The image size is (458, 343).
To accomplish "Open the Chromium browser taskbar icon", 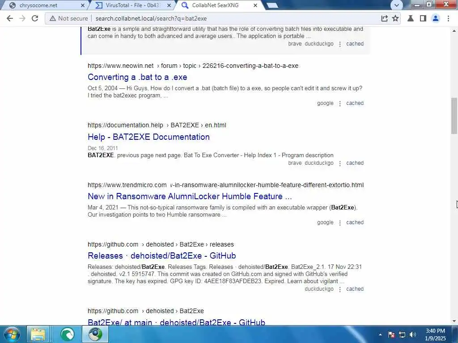I will point(95,335).
